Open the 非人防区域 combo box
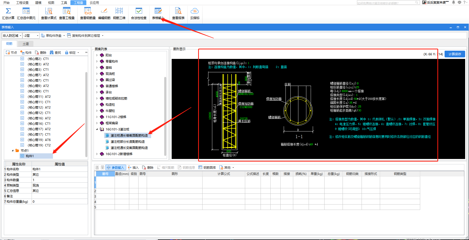This screenshot has height=240, width=469. pyautogui.click(x=12, y=35)
